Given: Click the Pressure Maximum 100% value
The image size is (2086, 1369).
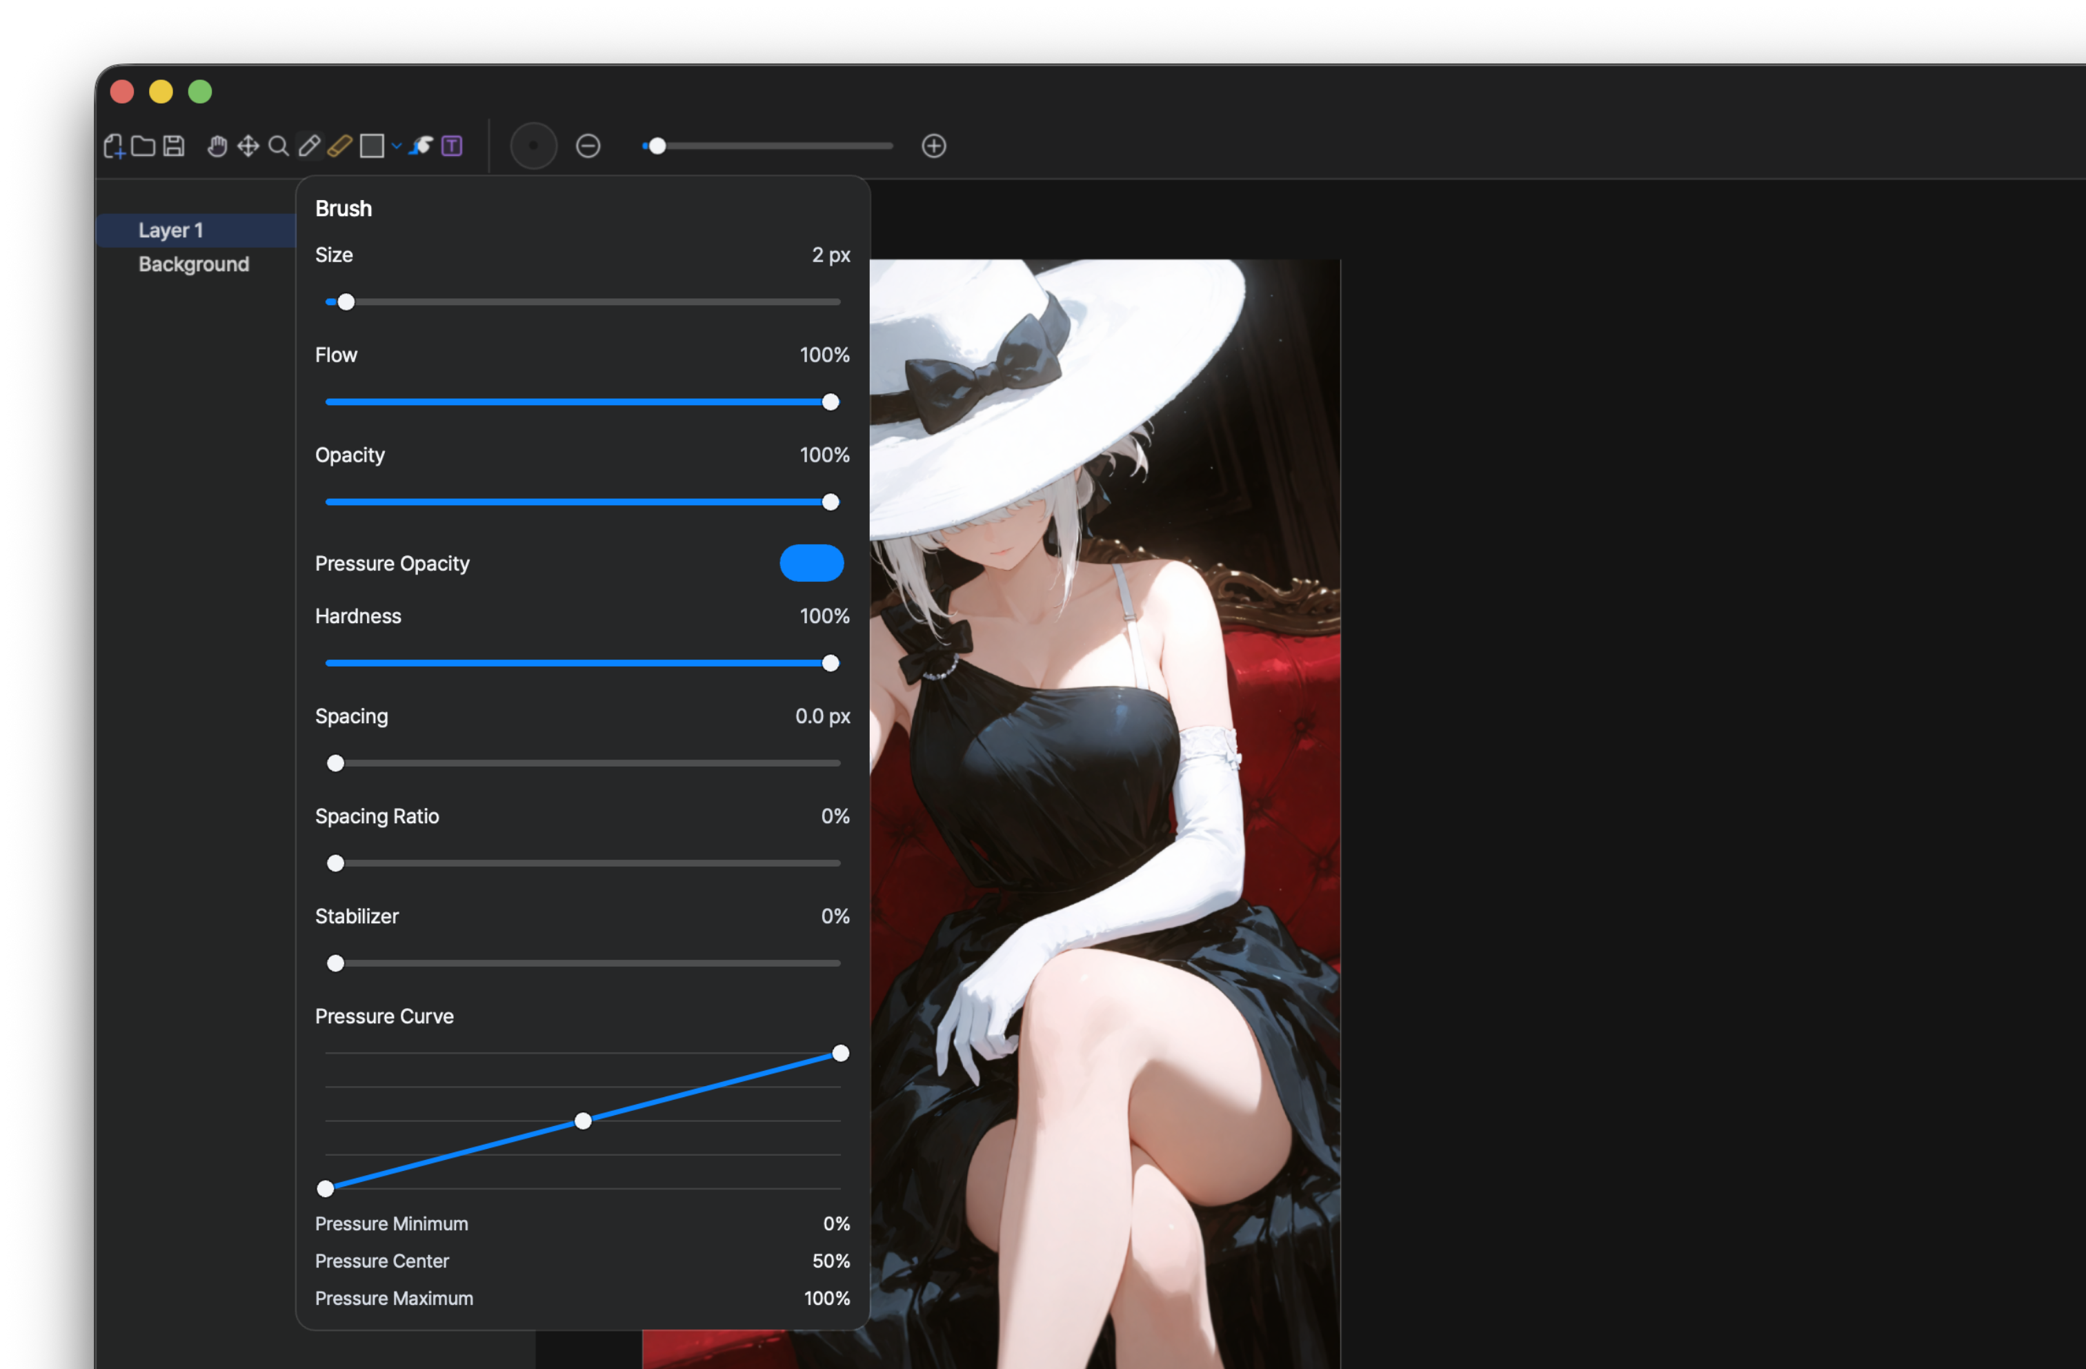Looking at the screenshot, I should (827, 1299).
